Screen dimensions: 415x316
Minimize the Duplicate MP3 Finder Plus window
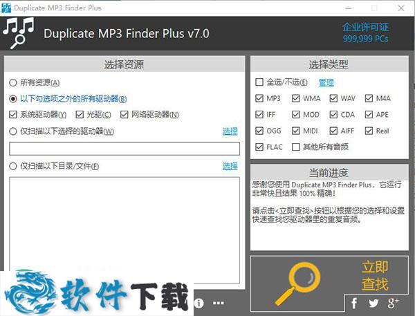[x=349, y=8]
